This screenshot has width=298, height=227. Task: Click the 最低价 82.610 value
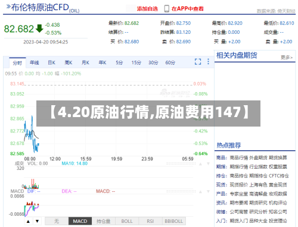pyautogui.click(x=287, y=23)
